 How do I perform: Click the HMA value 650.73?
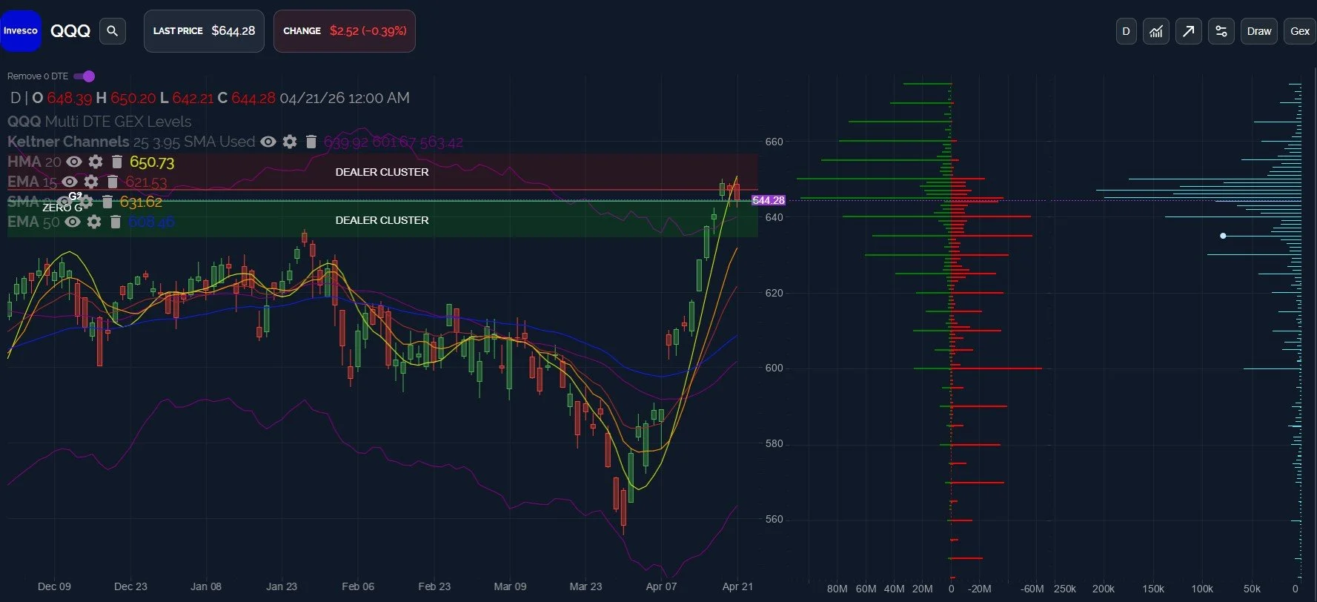coord(152,162)
